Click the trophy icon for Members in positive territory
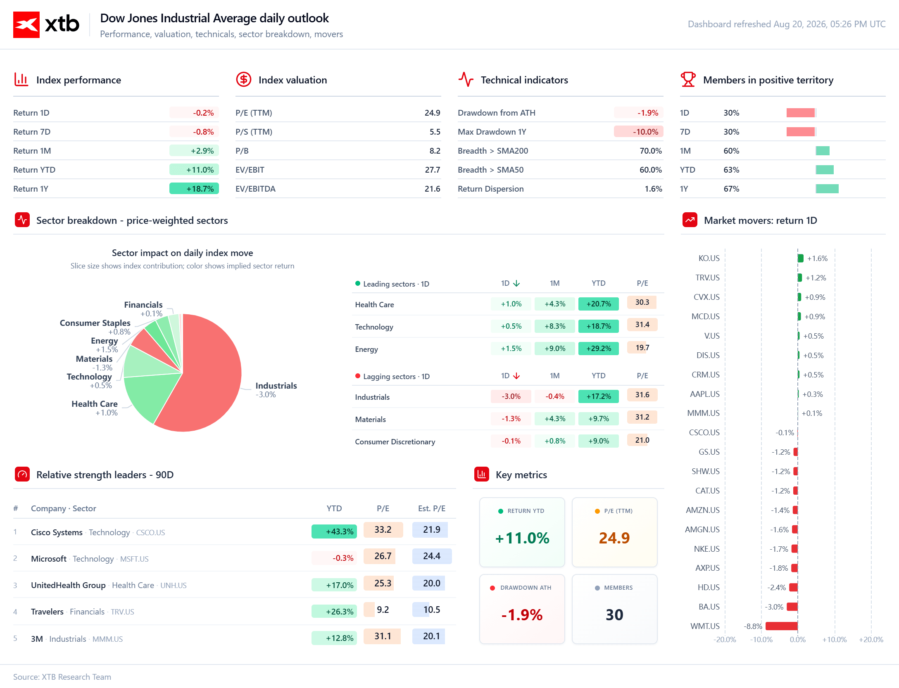The height and width of the screenshot is (688, 899). (x=688, y=79)
